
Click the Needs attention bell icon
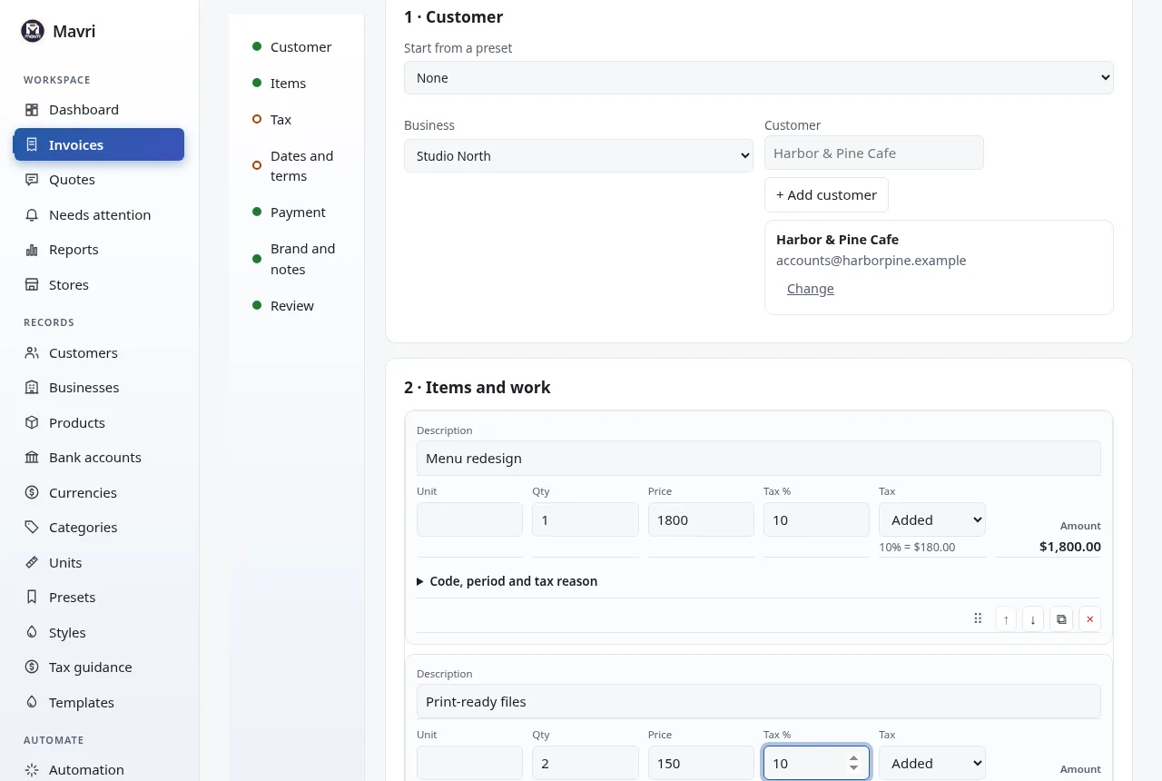click(32, 215)
